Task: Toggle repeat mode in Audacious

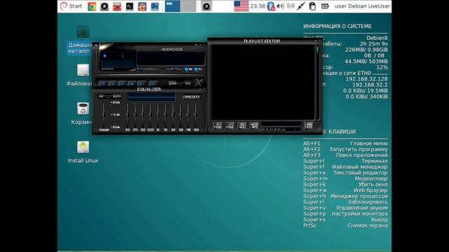Action: (188, 83)
